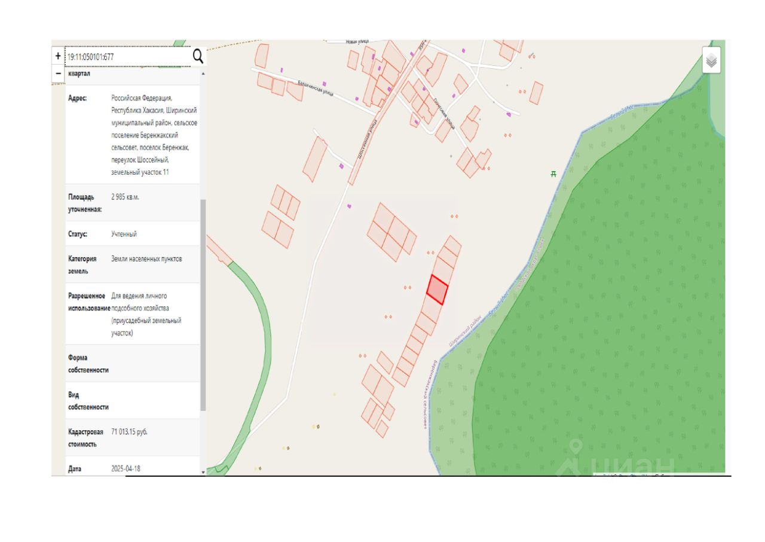
Task: Open the map layers switcher
Action: pyautogui.click(x=711, y=60)
